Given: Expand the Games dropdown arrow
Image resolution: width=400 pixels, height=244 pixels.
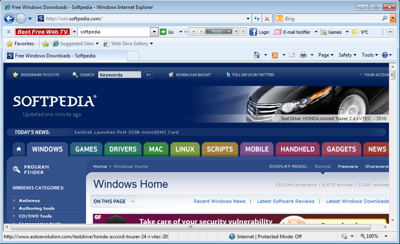Looking at the screenshot, I should [347, 32].
